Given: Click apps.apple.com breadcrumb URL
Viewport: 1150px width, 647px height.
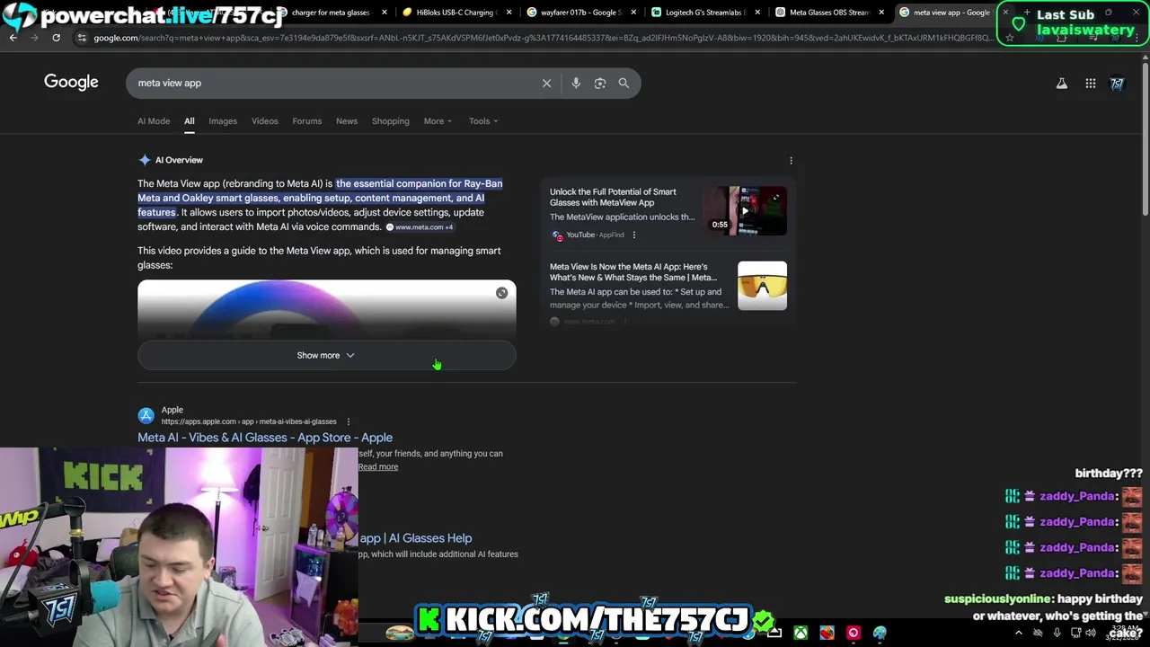Looking at the screenshot, I should pos(249,421).
